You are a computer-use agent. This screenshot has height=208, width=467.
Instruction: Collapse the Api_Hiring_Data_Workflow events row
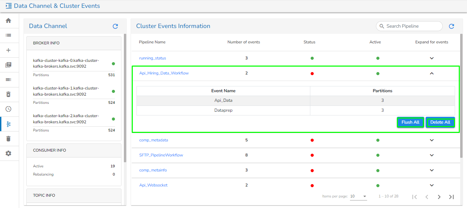[x=431, y=73]
